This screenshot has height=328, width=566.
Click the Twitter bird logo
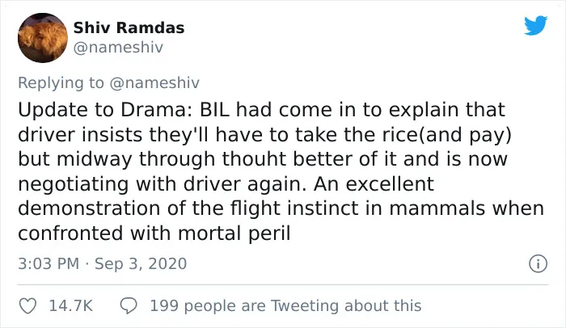[x=535, y=25]
